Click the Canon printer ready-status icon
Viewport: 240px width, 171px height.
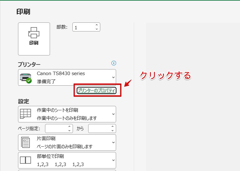coord(25,78)
